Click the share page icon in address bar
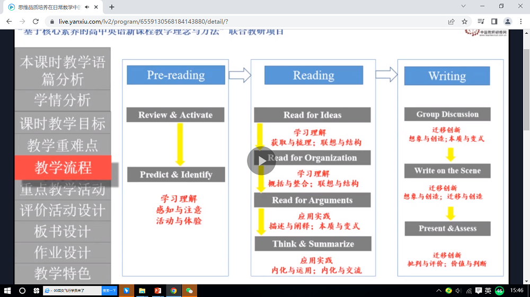The height and width of the screenshot is (297, 530). pyautogui.click(x=451, y=22)
